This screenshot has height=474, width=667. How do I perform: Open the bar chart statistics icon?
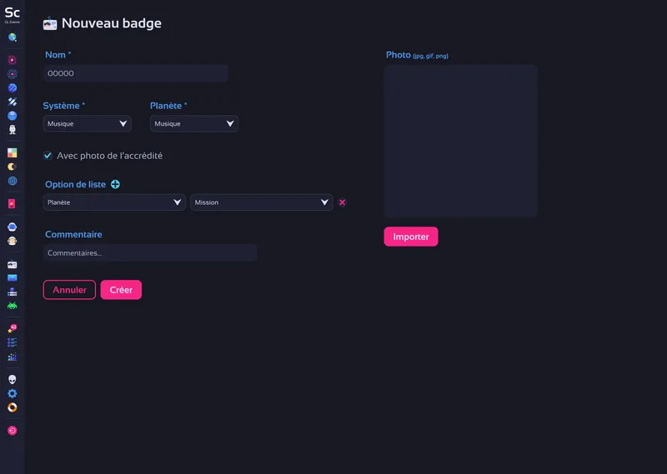[13, 357]
